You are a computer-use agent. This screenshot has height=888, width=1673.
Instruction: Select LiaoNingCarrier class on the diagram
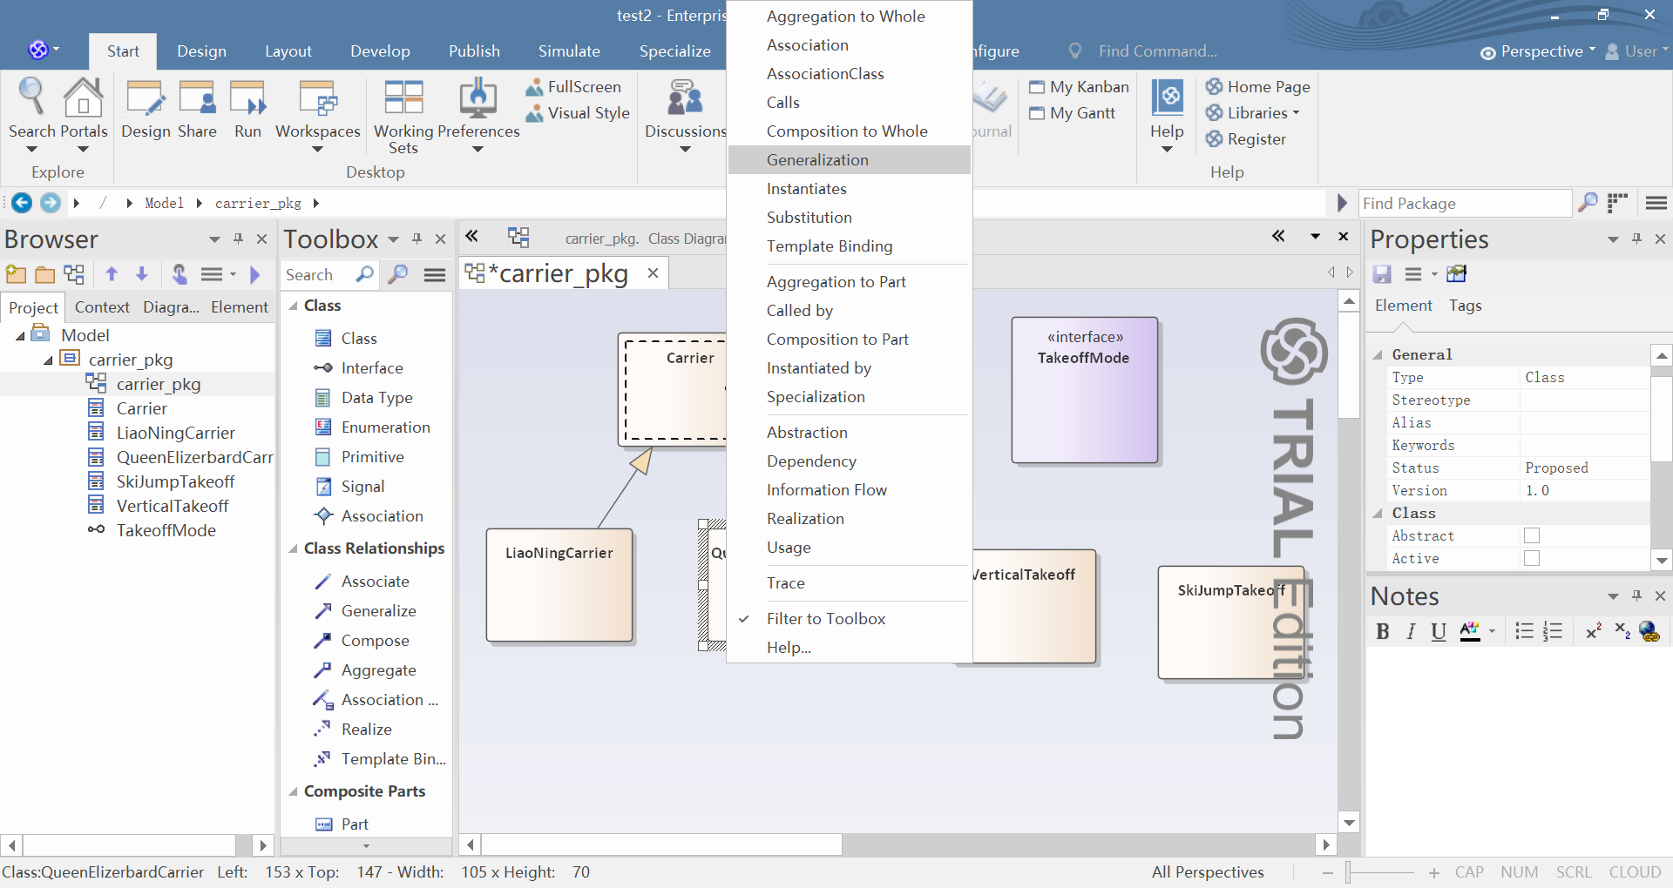pos(559,584)
